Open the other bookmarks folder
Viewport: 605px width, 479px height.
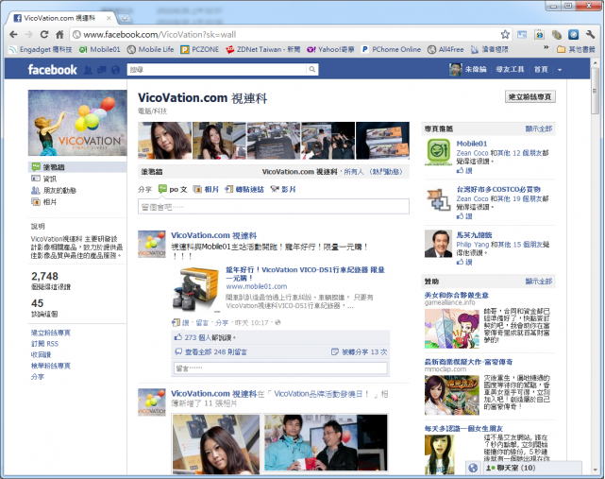[576, 49]
